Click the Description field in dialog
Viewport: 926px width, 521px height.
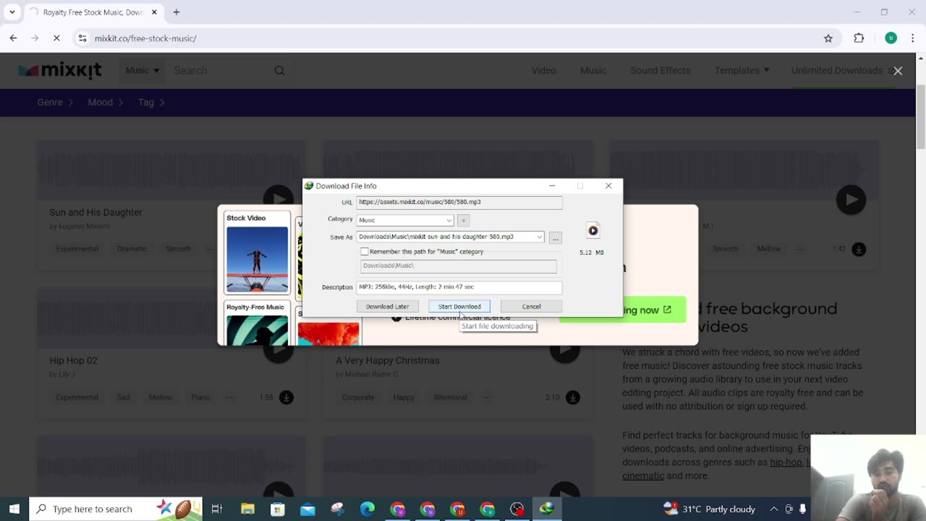click(x=459, y=287)
